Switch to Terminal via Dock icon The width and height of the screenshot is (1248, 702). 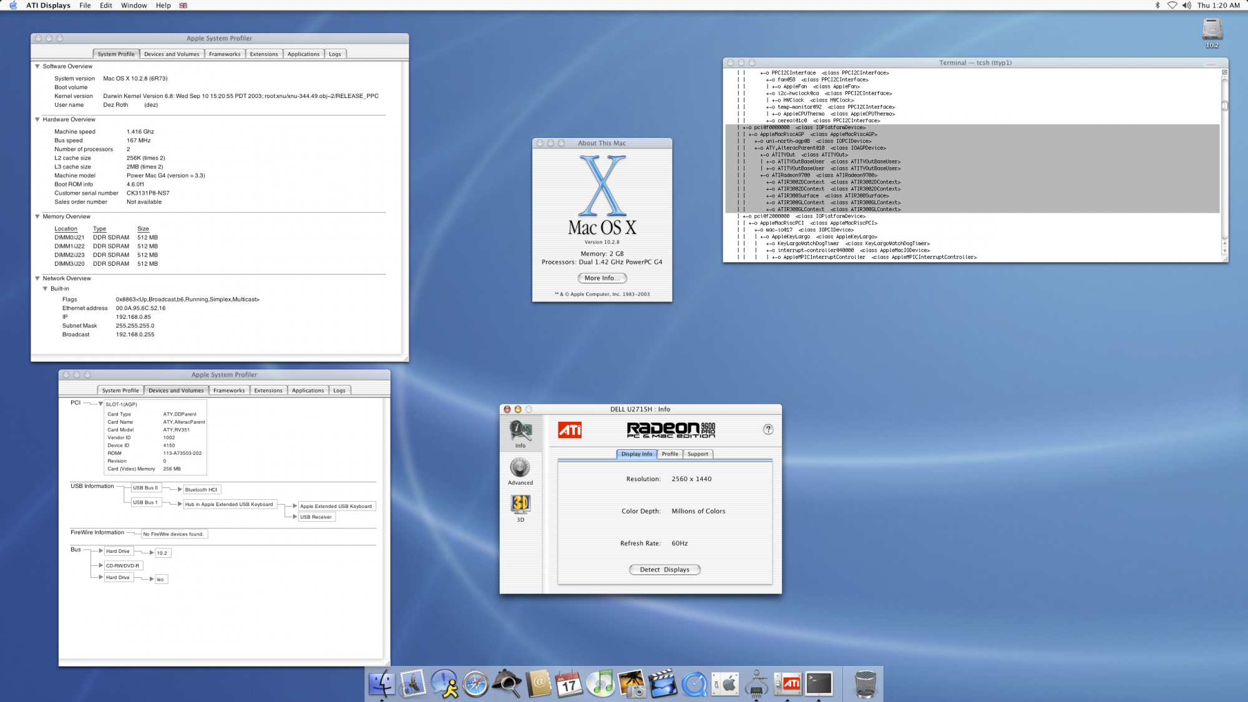[x=819, y=684]
